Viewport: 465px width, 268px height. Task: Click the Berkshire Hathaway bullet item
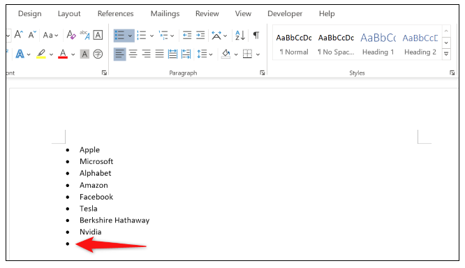coord(115,221)
